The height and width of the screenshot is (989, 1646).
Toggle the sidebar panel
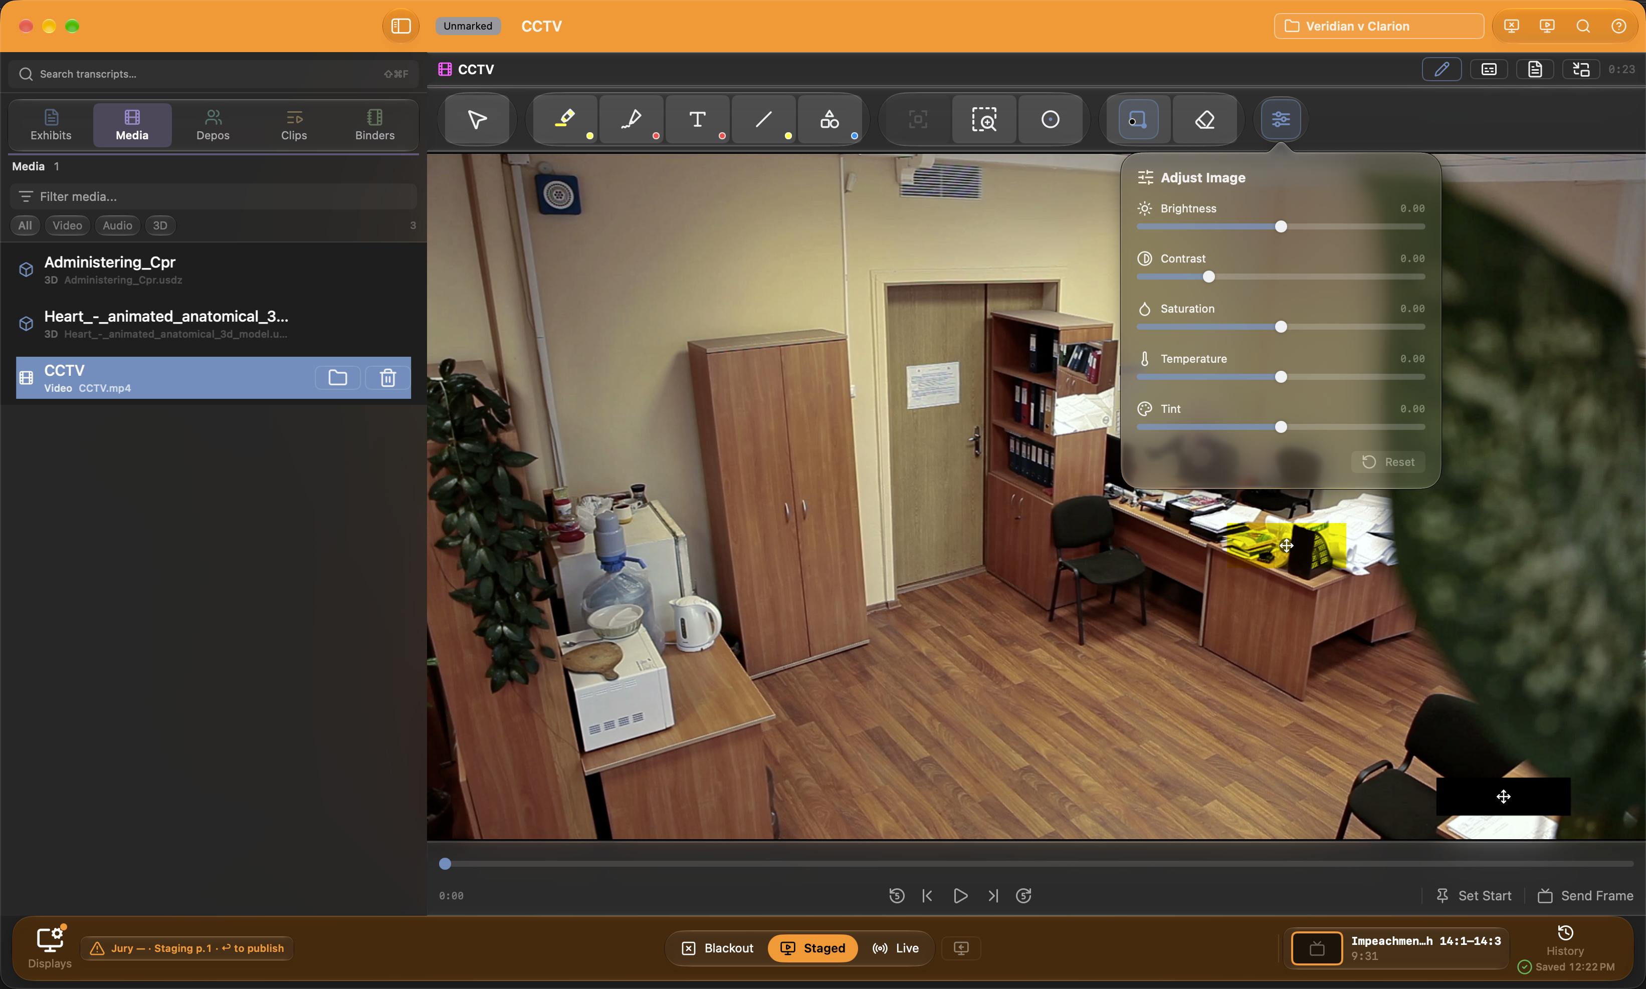(400, 26)
